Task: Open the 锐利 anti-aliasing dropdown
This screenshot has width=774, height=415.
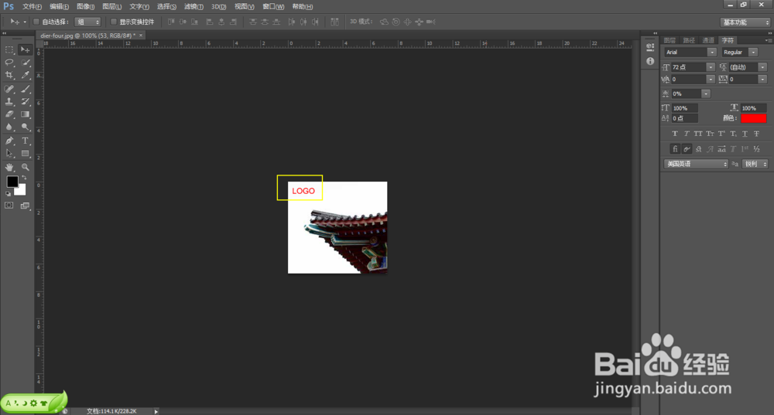Action: [755, 164]
